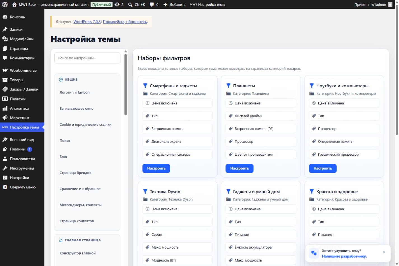Click Оперативная память filter row
This screenshot has width=399, height=266.
[x=344, y=142]
